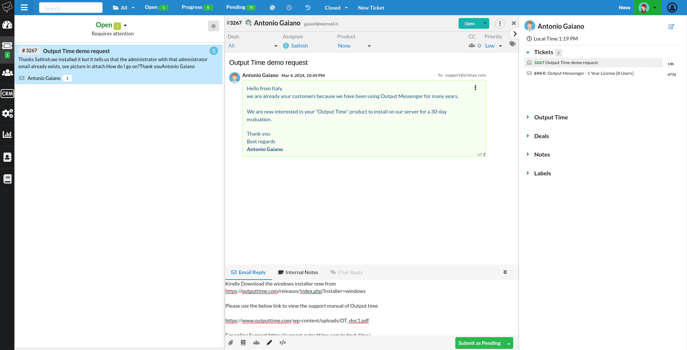
Task: Open the Open list view dropdown arrow
Action: pos(125,25)
